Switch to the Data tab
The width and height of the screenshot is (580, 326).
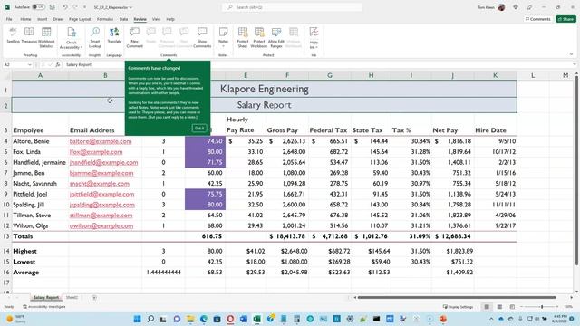tap(123, 19)
